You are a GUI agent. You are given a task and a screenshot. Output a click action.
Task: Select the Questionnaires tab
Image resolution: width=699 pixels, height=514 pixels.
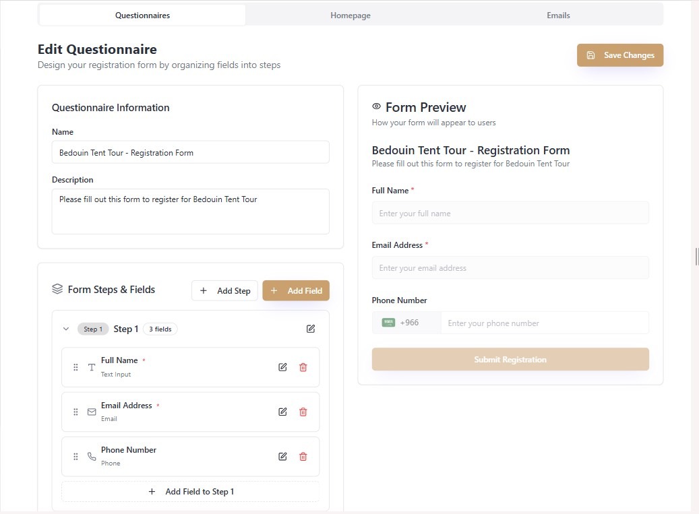click(142, 15)
